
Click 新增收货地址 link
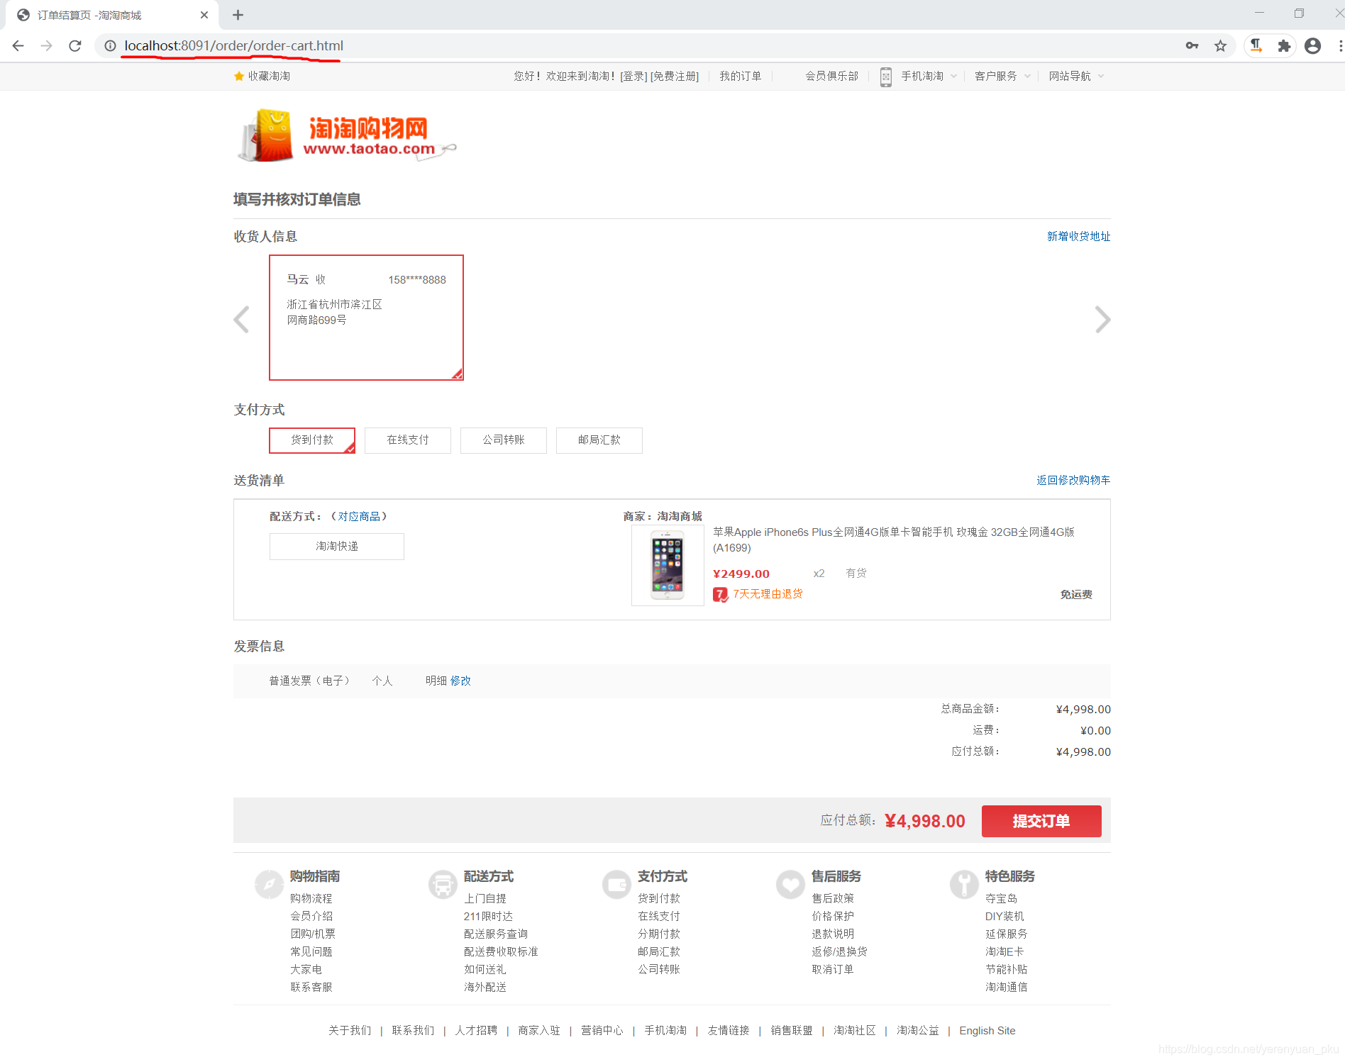click(1079, 236)
